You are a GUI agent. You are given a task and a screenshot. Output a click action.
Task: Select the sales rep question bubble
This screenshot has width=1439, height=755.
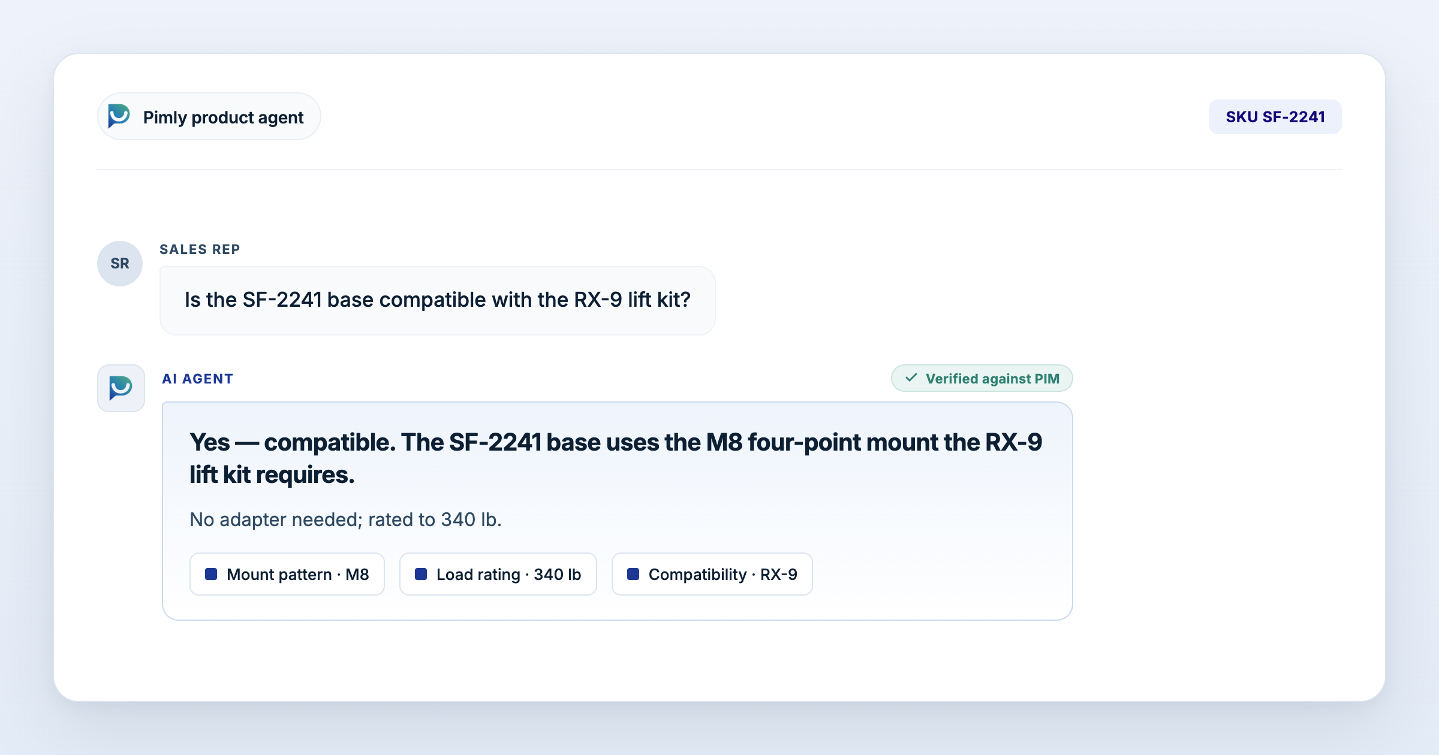(x=438, y=301)
